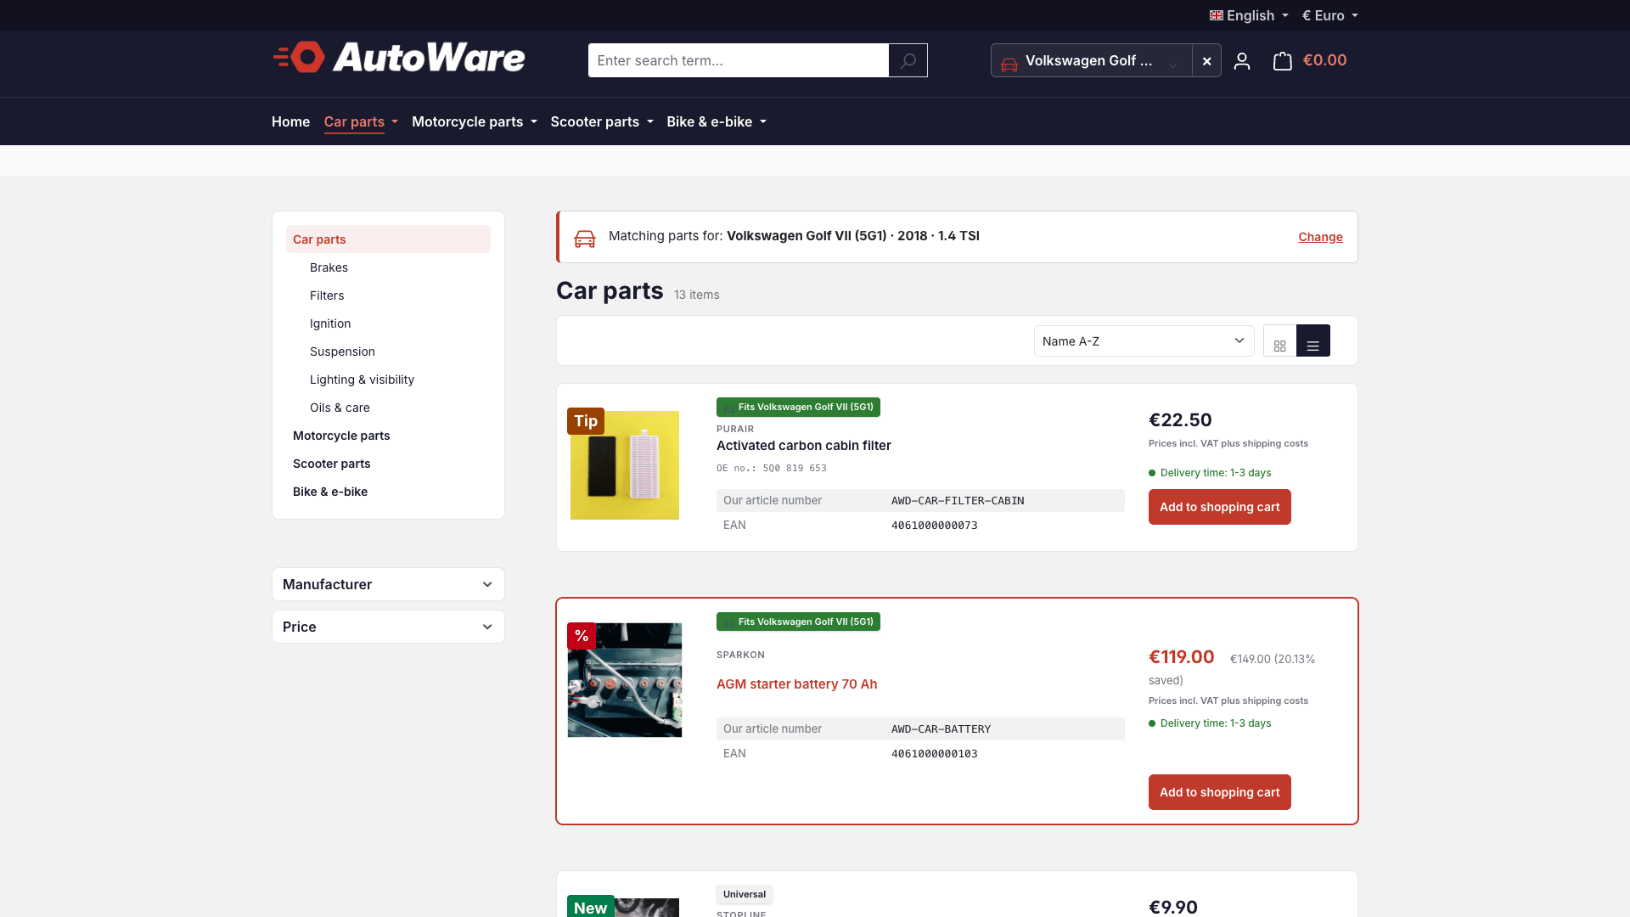Open Bike & e-bike in sidebar

click(x=329, y=492)
